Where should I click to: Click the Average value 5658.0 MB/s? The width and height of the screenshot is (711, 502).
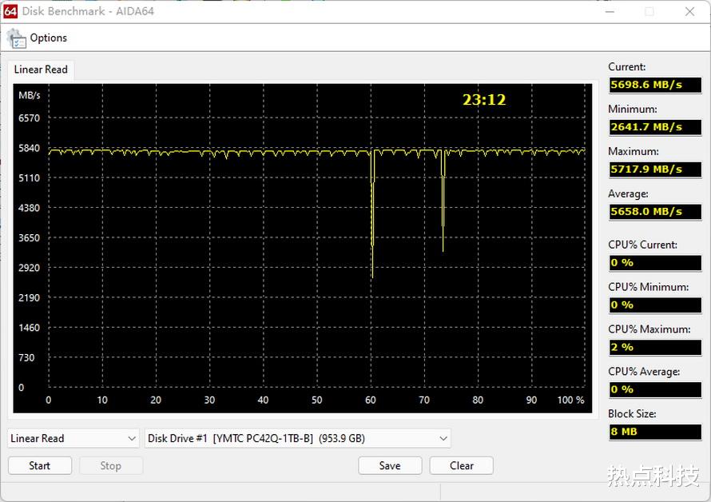click(x=655, y=212)
